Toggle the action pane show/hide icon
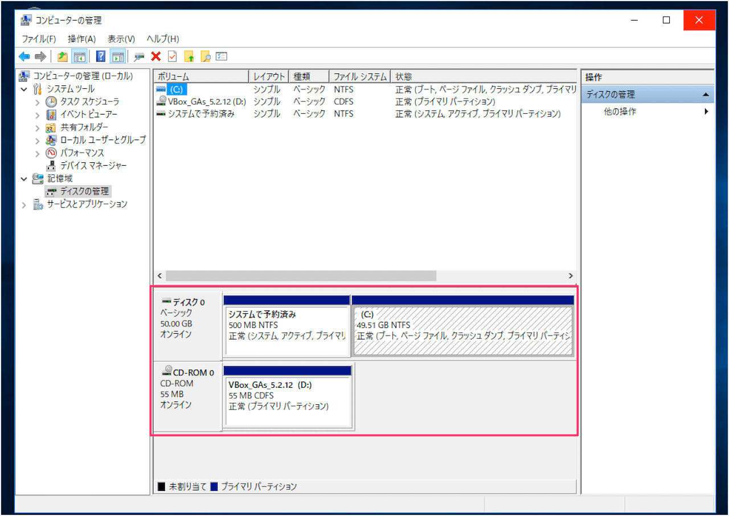This screenshot has height=516, width=729. (118, 56)
